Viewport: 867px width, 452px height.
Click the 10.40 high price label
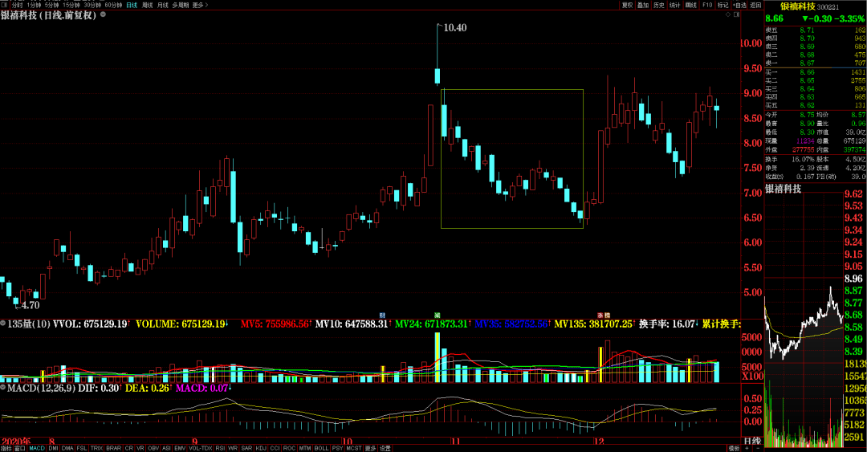coord(454,27)
